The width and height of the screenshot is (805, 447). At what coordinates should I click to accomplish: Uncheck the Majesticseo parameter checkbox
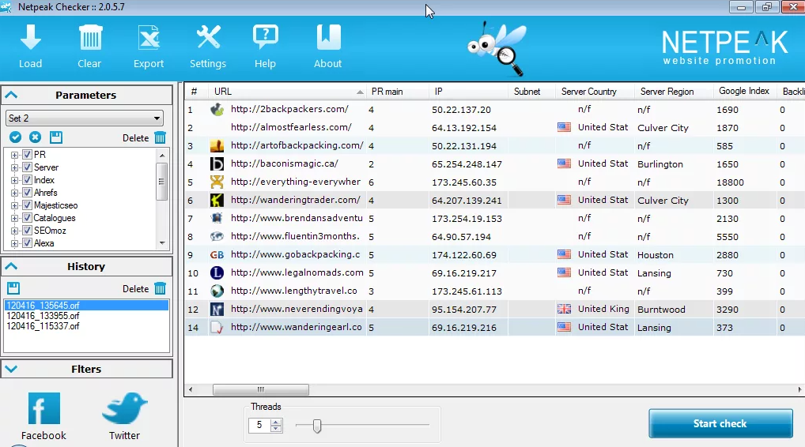(27, 205)
